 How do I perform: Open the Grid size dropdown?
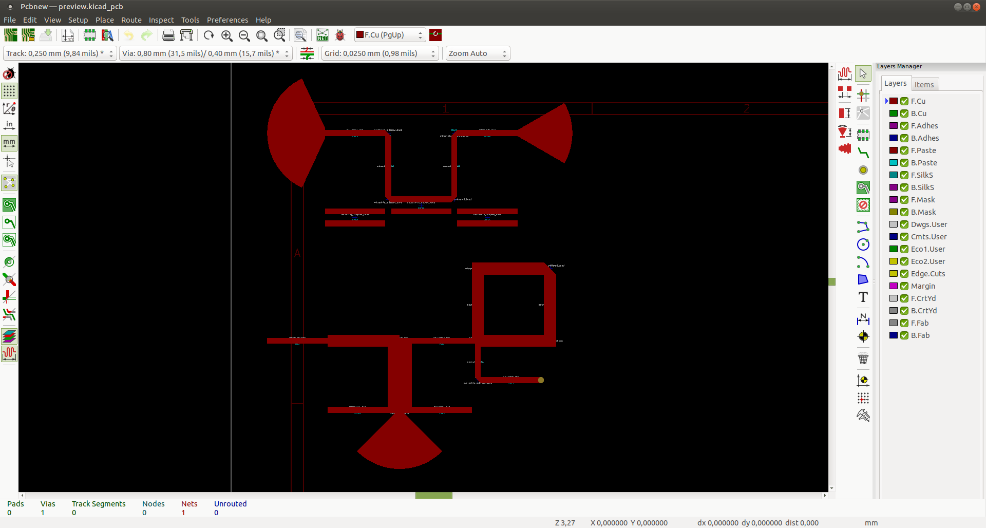point(380,53)
